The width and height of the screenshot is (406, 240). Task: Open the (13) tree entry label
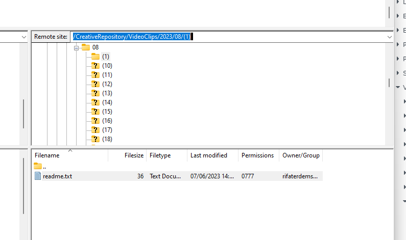(107, 93)
